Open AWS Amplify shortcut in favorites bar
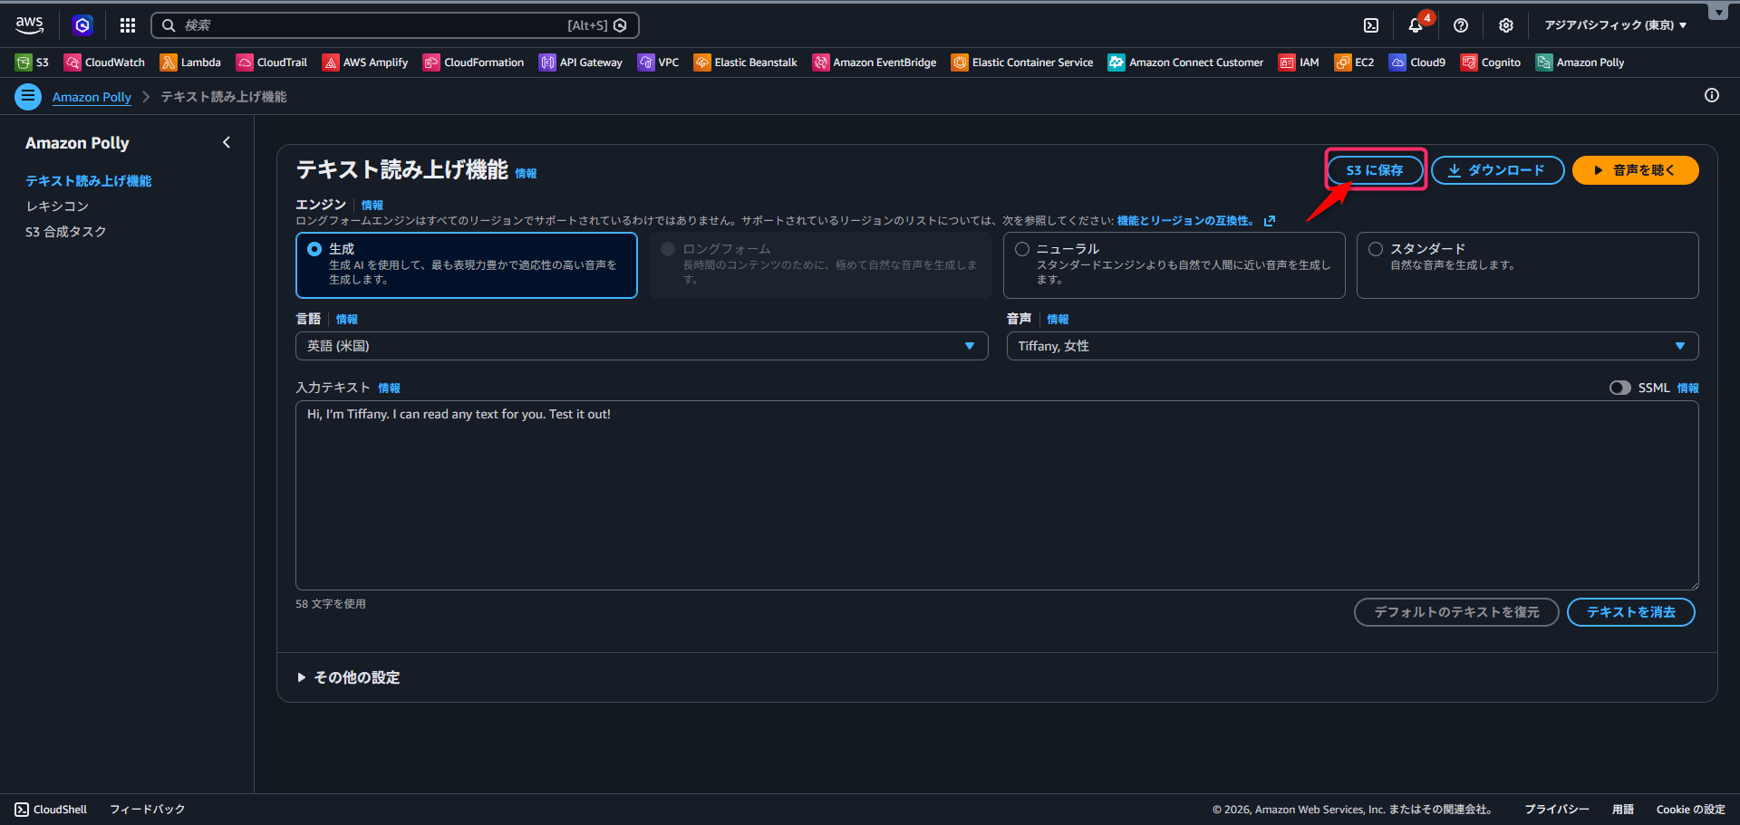1740x825 pixels. (365, 62)
